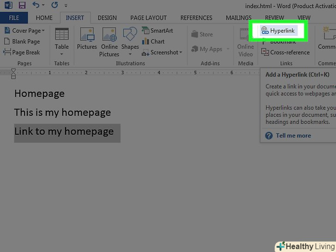Image resolution: width=336 pixels, height=252 pixels.
Task: Open the Undo history dropdown arrow
Action: pos(43,5)
